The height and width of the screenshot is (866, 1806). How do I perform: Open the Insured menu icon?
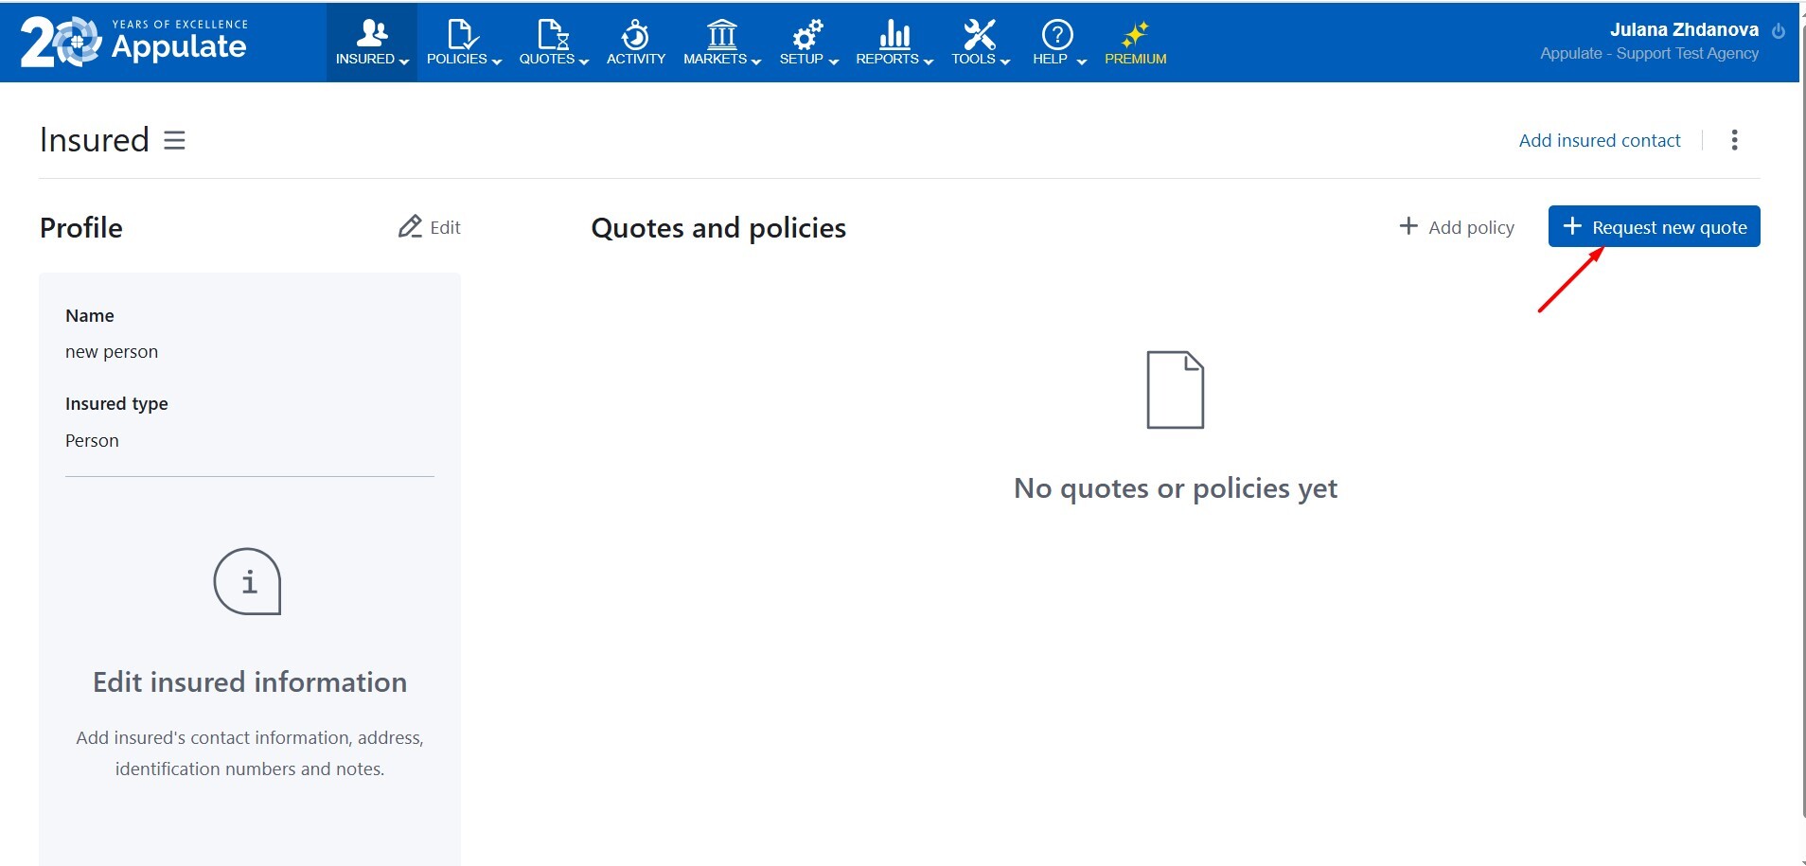click(371, 34)
